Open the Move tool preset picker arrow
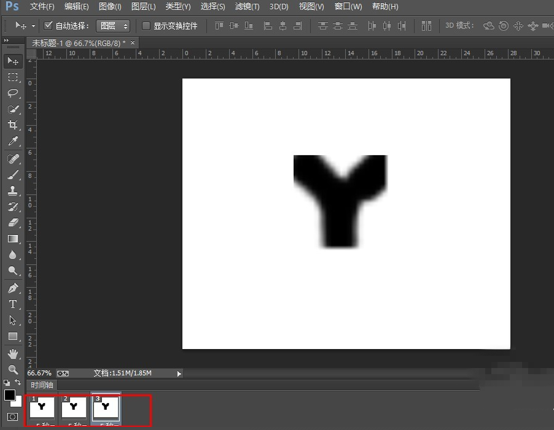554x430 pixels. click(x=33, y=26)
